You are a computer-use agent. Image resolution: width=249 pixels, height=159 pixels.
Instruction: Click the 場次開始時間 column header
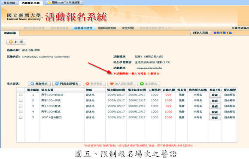pyautogui.click(x=116, y=90)
